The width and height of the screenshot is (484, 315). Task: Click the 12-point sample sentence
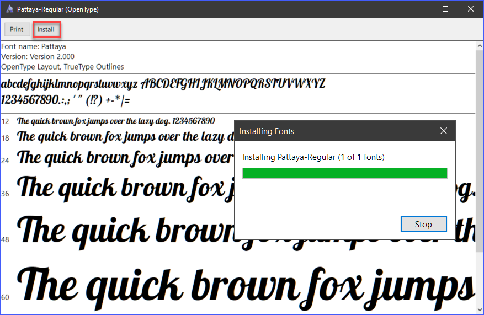[116, 121]
